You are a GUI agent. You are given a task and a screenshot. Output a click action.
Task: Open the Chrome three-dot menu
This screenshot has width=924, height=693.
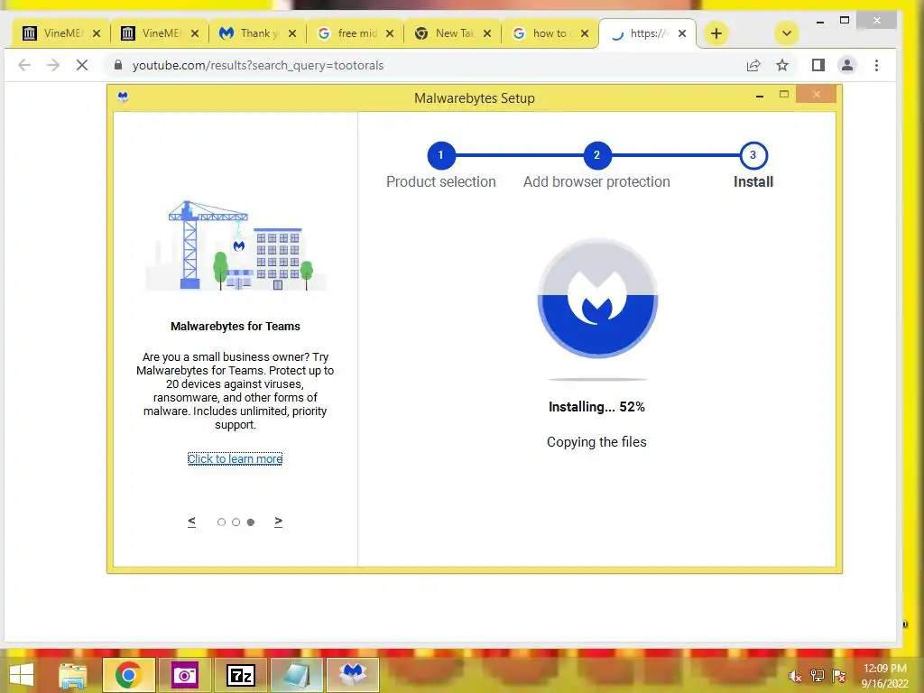(x=876, y=65)
